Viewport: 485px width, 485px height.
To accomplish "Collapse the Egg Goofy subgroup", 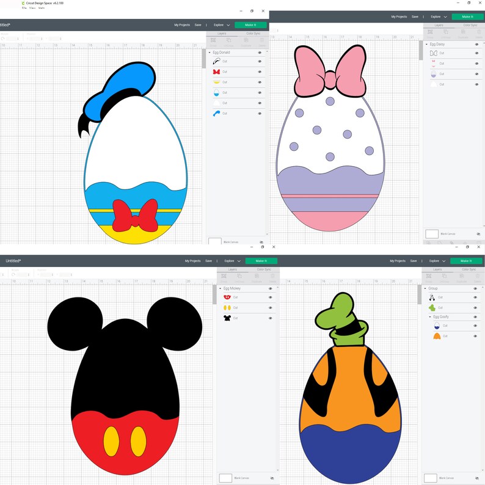I will [x=430, y=317].
